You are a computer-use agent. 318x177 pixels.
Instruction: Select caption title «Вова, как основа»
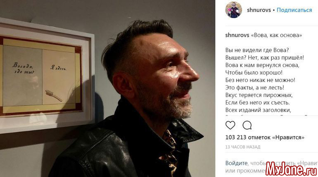[x=276, y=35]
